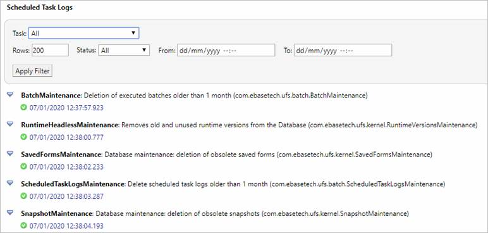Click the From date-time field
The width and height of the screenshot is (488, 233).
(226, 50)
